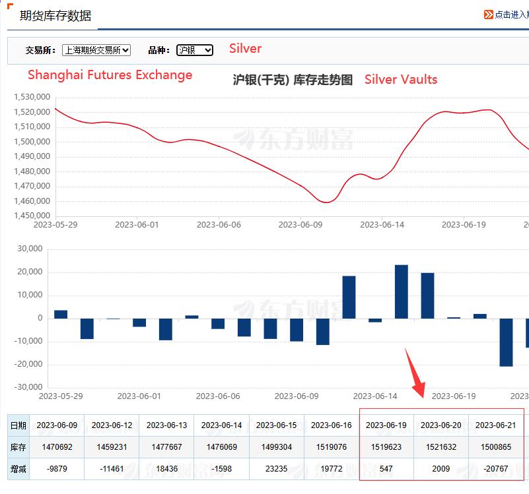This screenshot has width=529, height=494.
Task: Click the 2023-06-13 date cell
Action: pos(166,425)
